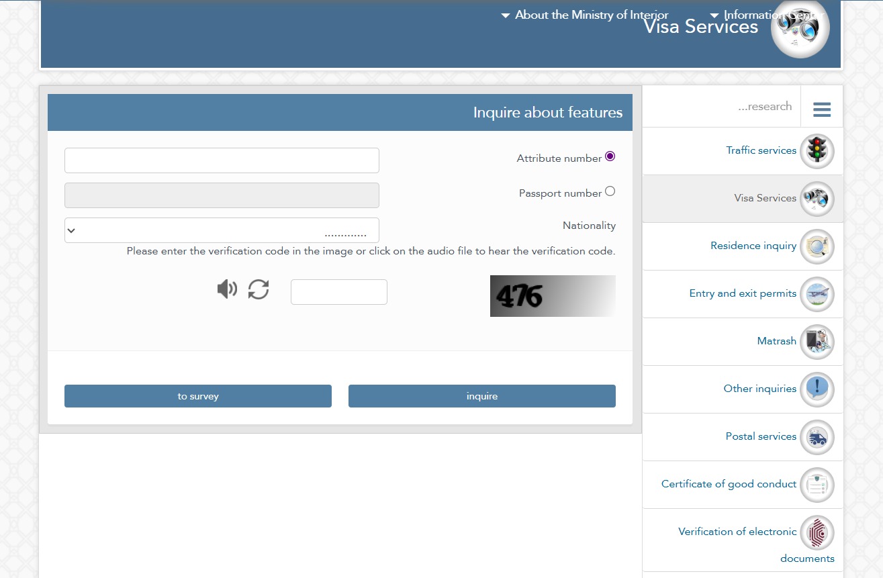
Task: Click the Residence inquiry magnifier icon
Action: [x=817, y=246]
